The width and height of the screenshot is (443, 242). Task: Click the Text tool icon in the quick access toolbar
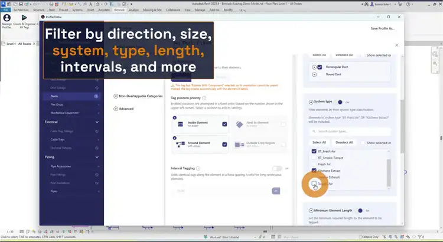[90, 4]
